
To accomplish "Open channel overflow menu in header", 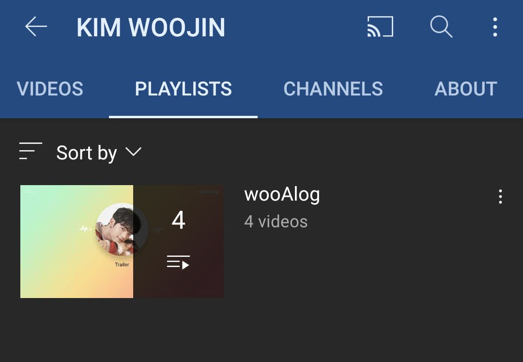I will coord(495,27).
